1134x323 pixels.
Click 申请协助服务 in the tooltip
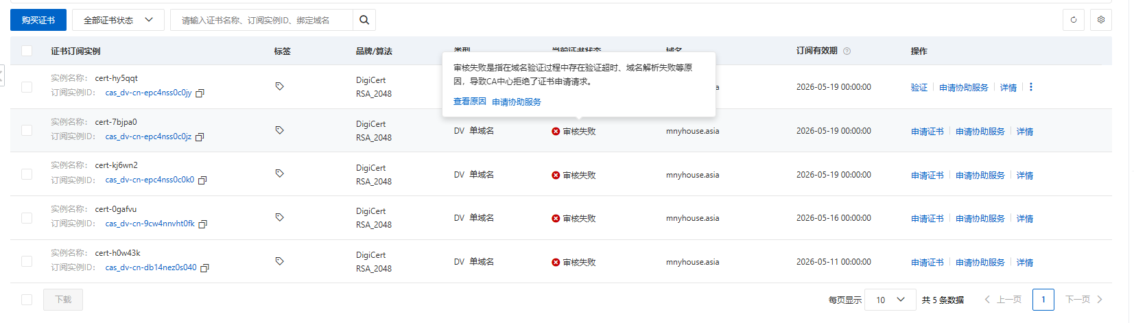coord(517,101)
